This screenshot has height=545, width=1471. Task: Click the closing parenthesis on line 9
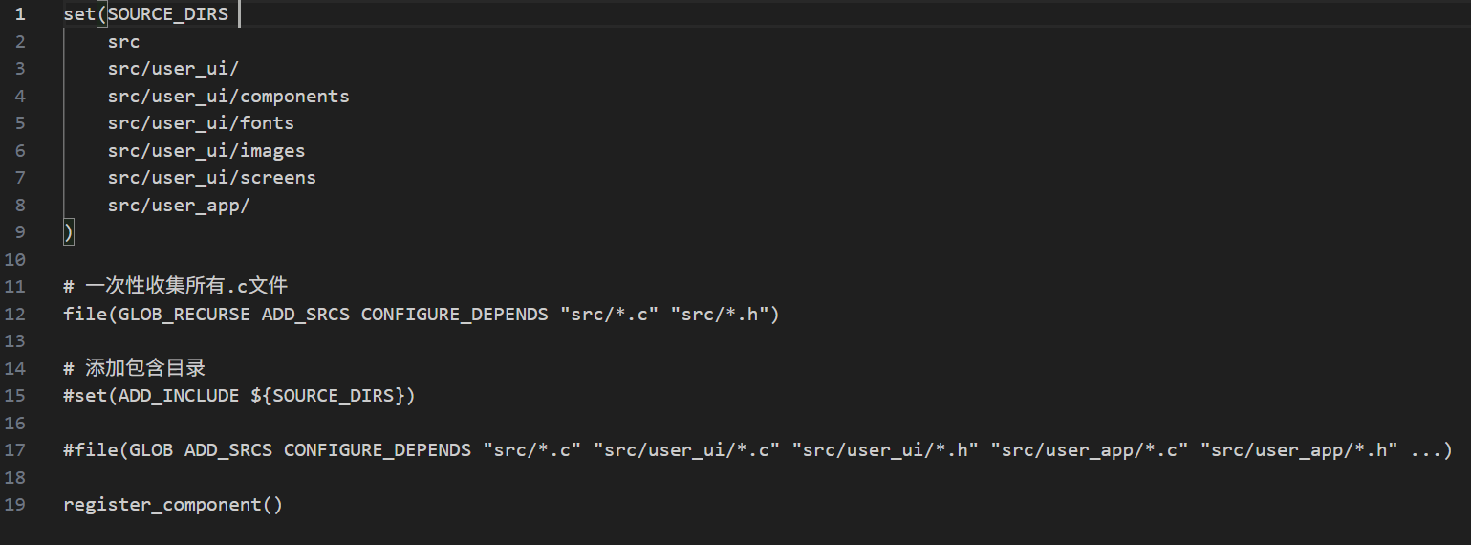[68, 232]
